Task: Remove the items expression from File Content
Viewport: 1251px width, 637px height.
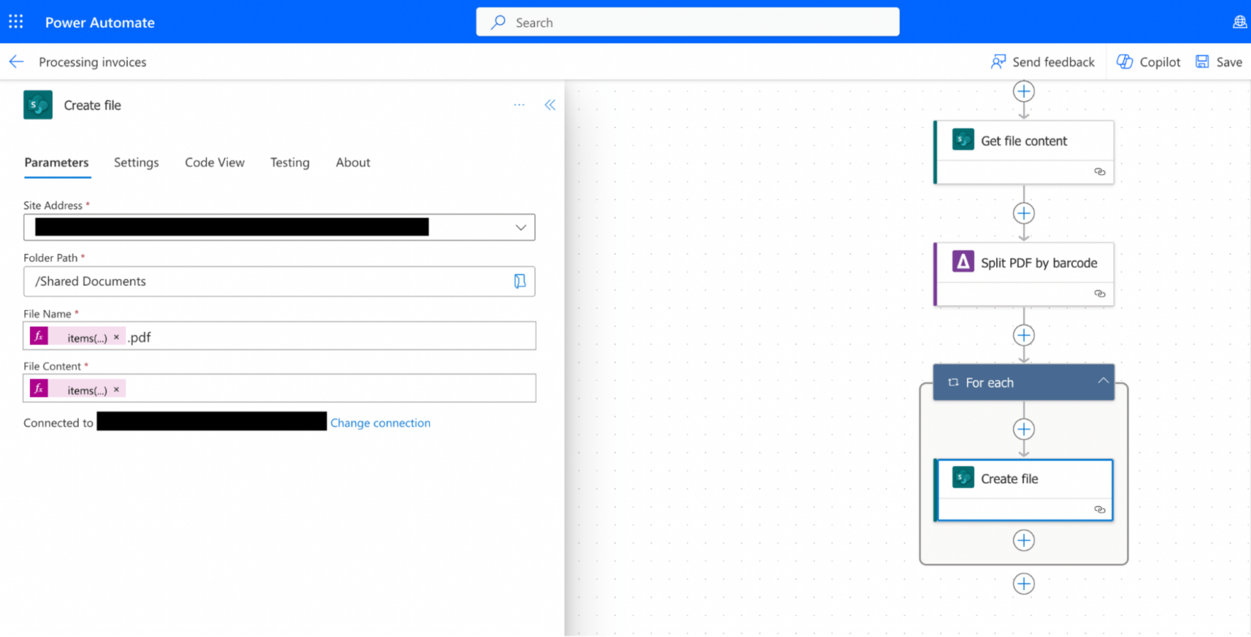Action: coord(116,390)
